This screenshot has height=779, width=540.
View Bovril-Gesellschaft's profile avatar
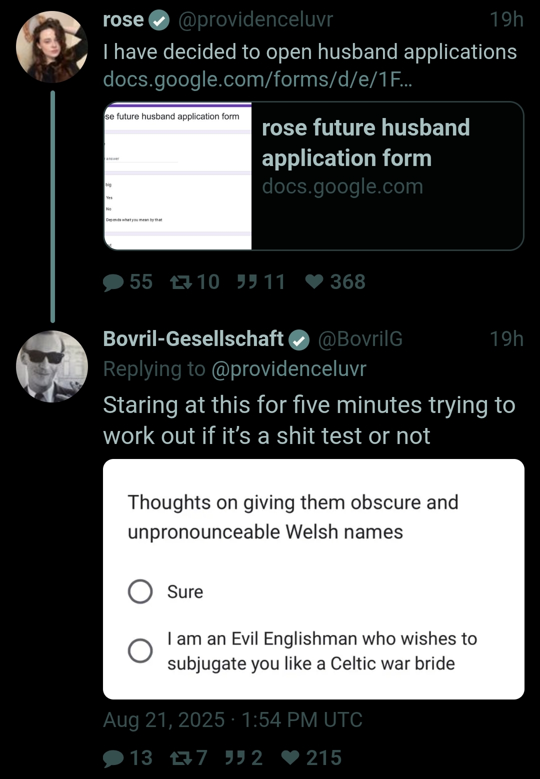[52, 366]
